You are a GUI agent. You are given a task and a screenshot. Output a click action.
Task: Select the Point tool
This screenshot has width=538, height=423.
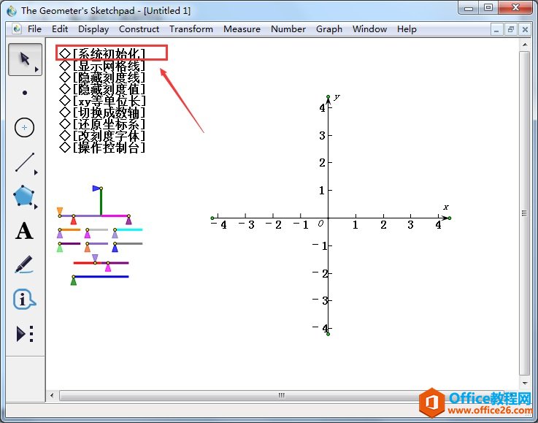click(25, 93)
